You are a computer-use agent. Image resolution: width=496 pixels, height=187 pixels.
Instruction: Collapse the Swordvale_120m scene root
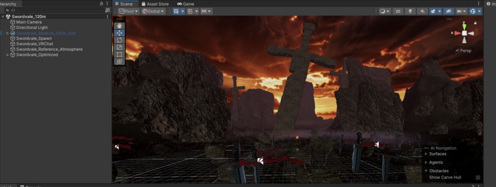tap(3, 16)
